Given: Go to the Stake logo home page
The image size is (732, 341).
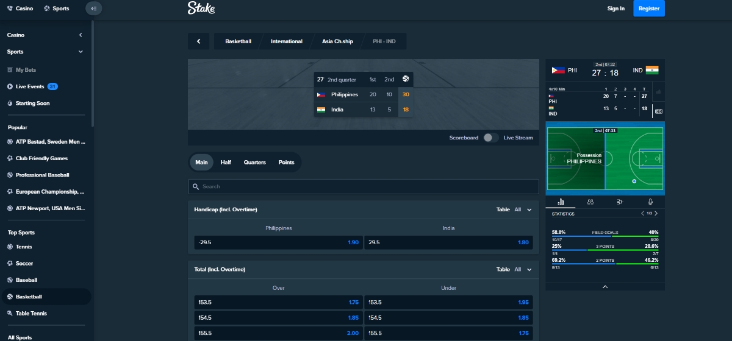Looking at the screenshot, I should (201, 8).
